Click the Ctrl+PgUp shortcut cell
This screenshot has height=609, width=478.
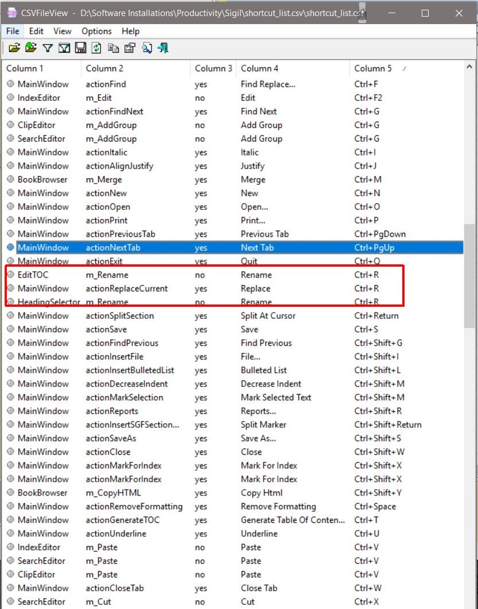(374, 247)
